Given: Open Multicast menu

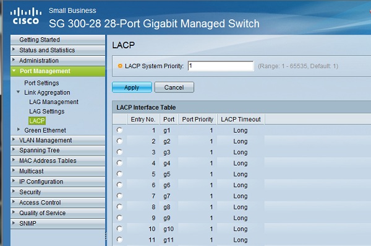Looking at the screenshot, I should tap(58, 171).
